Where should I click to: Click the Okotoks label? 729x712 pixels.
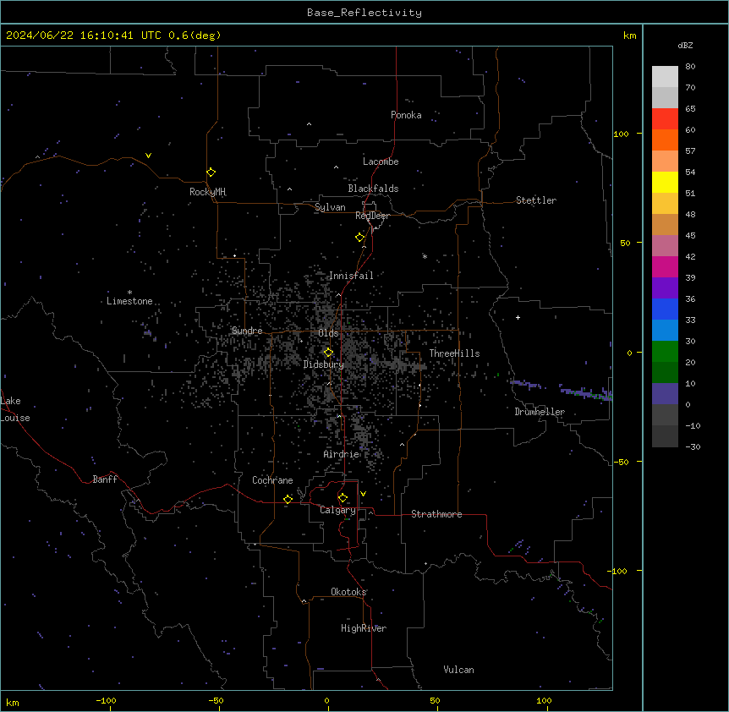click(348, 592)
